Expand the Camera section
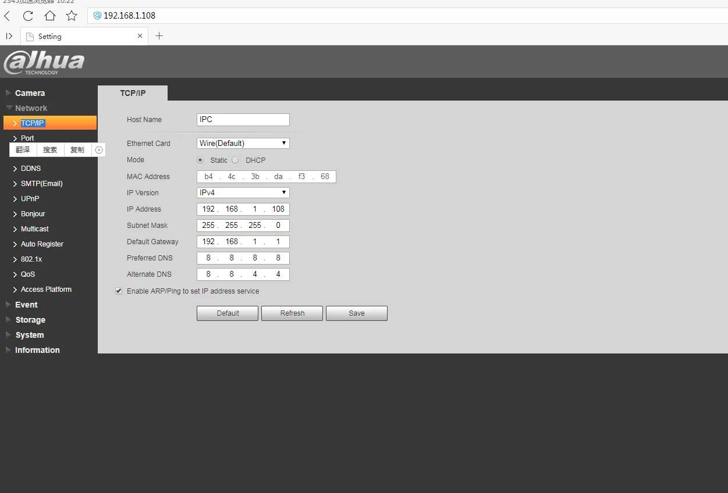Viewport: 728px width, 493px height. pos(30,93)
